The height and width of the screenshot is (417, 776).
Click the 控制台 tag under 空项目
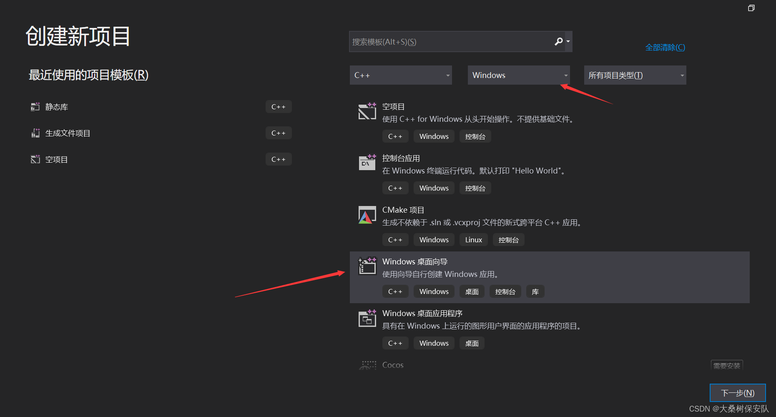point(475,136)
